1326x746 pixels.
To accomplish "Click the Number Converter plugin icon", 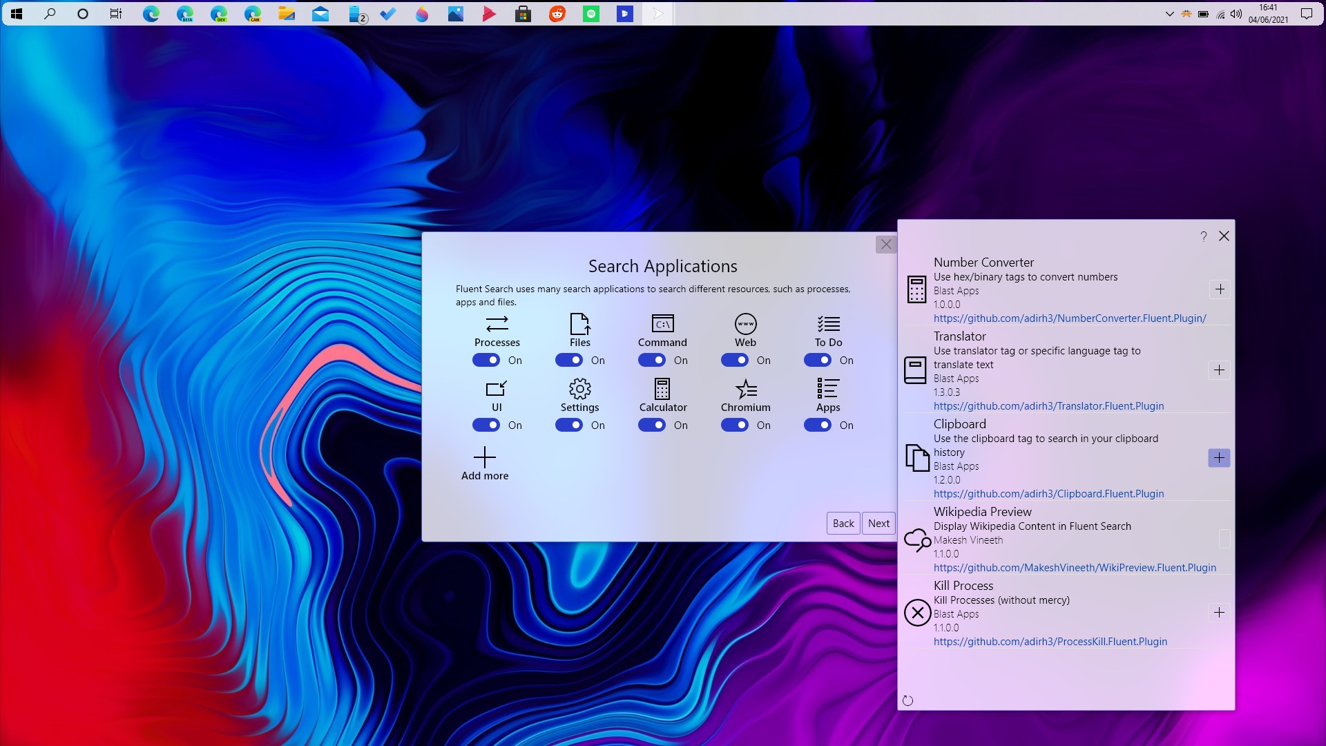I will (916, 289).
